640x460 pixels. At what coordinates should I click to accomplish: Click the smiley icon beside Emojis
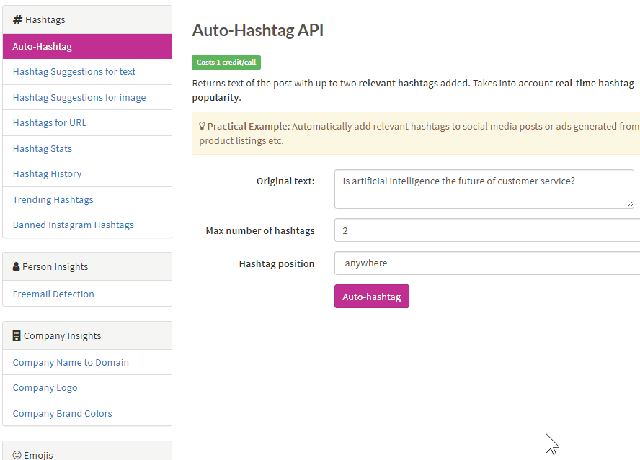click(x=17, y=455)
